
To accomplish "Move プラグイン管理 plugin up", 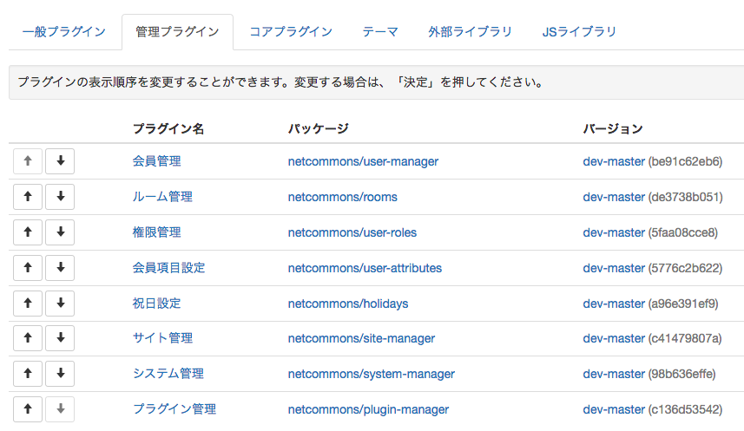I will (28, 409).
